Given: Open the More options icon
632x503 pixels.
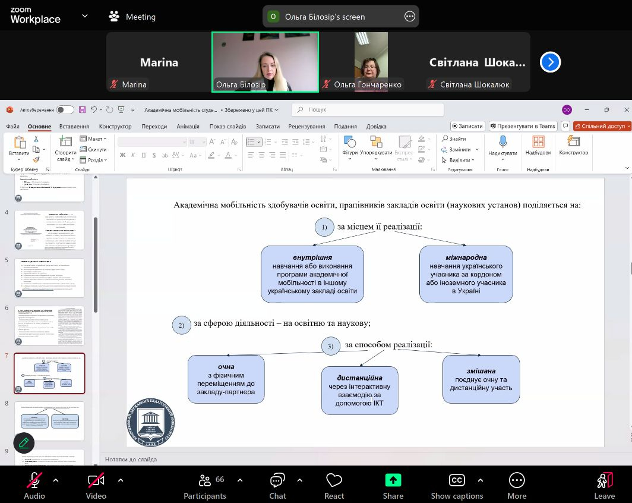Looking at the screenshot, I should (516, 480).
